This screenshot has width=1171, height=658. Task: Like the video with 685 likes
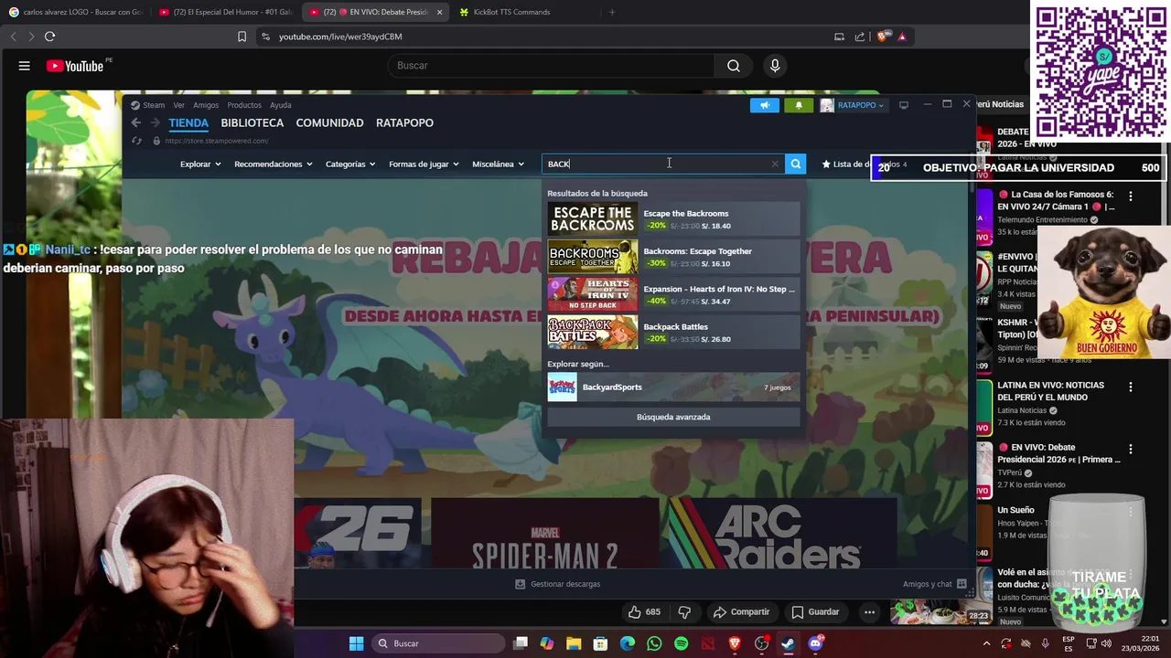(644, 612)
